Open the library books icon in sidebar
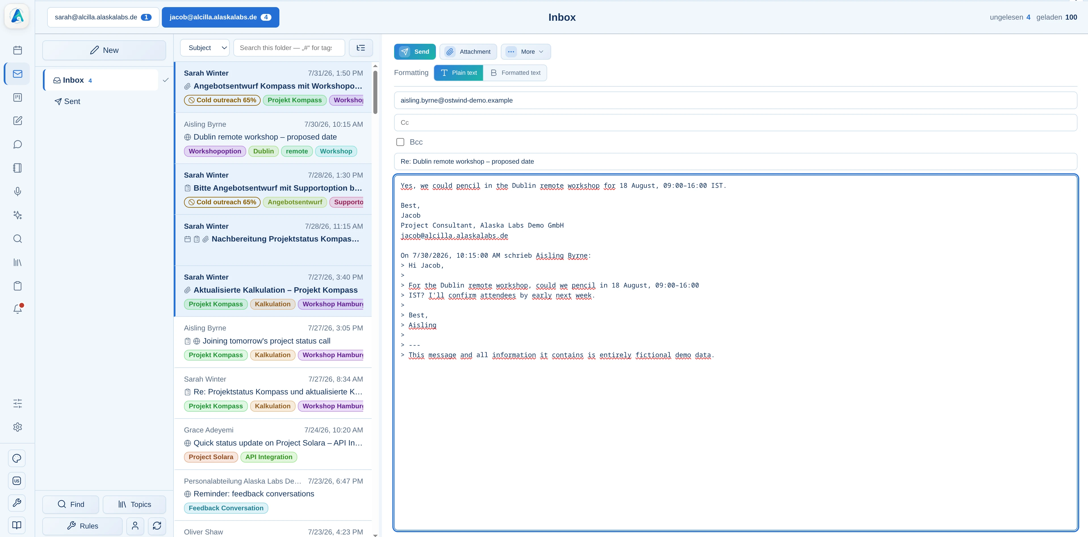Image resolution: width=1088 pixels, height=537 pixels. (x=17, y=263)
